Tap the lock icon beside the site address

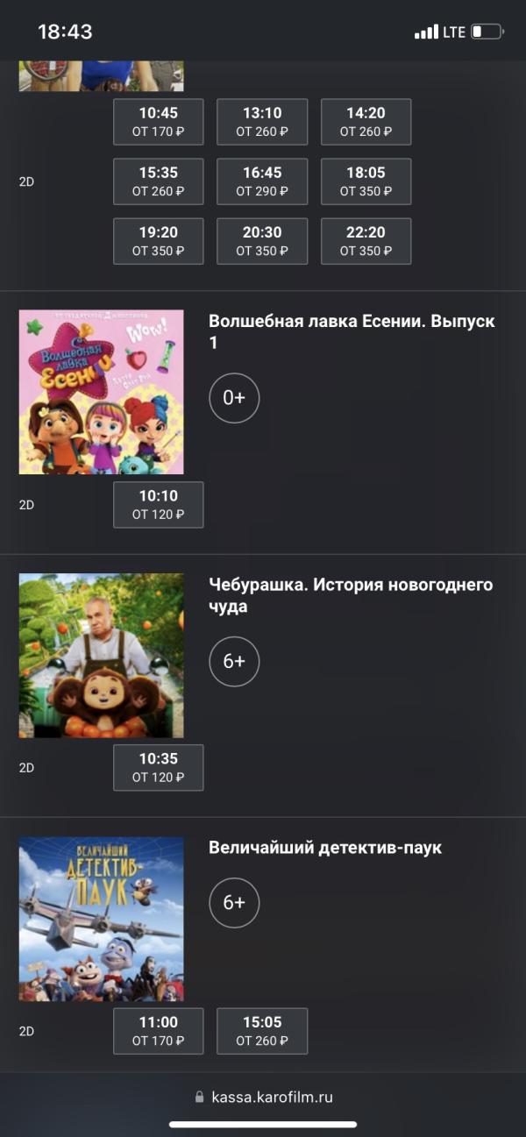click(199, 1097)
